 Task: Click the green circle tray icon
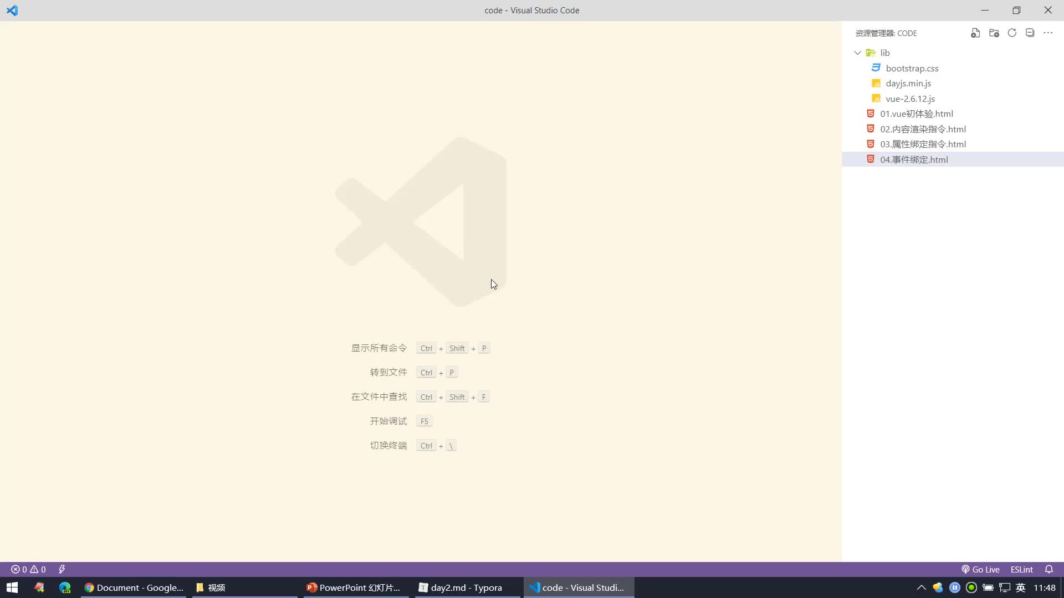[x=971, y=587]
